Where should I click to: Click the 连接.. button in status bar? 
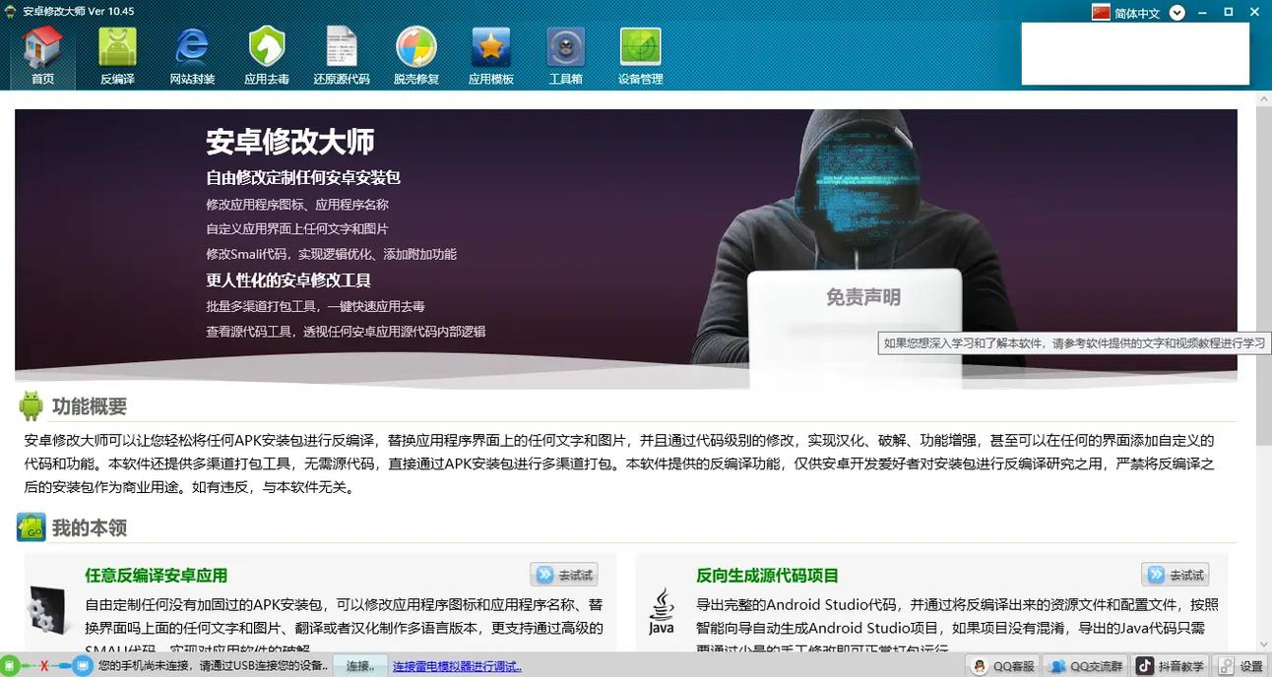(x=360, y=666)
